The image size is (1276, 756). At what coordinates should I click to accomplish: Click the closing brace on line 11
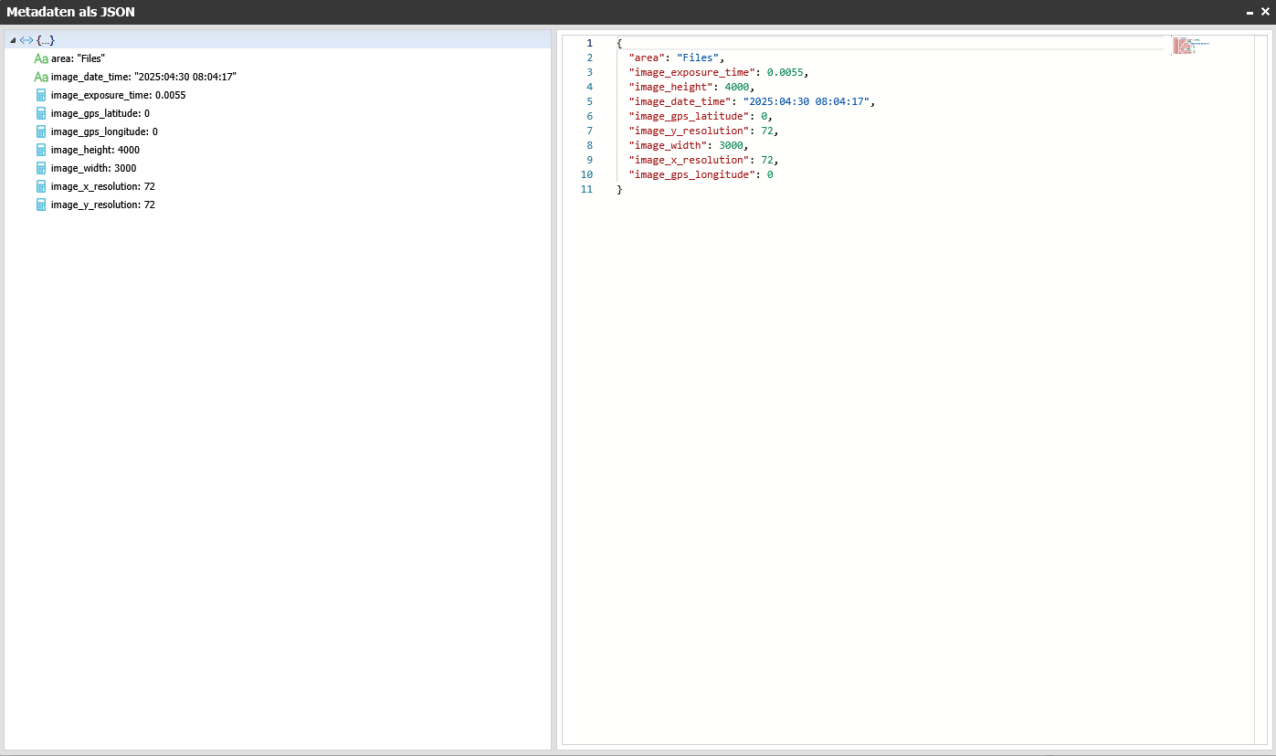click(619, 189)
